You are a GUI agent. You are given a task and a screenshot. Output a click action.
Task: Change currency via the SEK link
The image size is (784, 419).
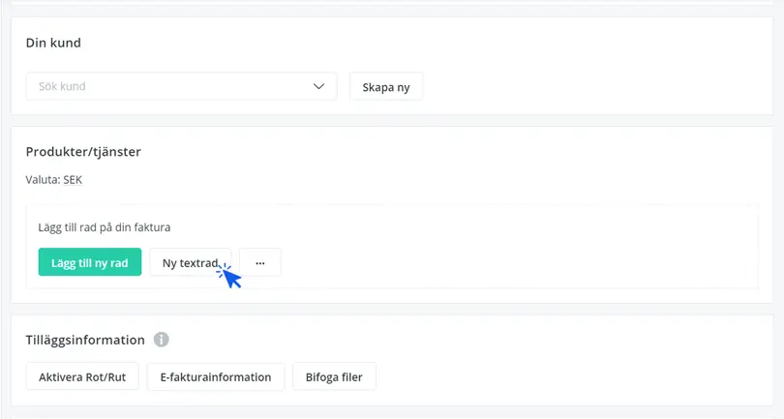(x=73, y=180)
